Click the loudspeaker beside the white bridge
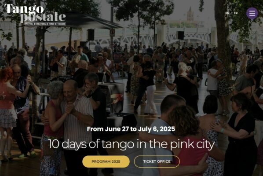 180,35
